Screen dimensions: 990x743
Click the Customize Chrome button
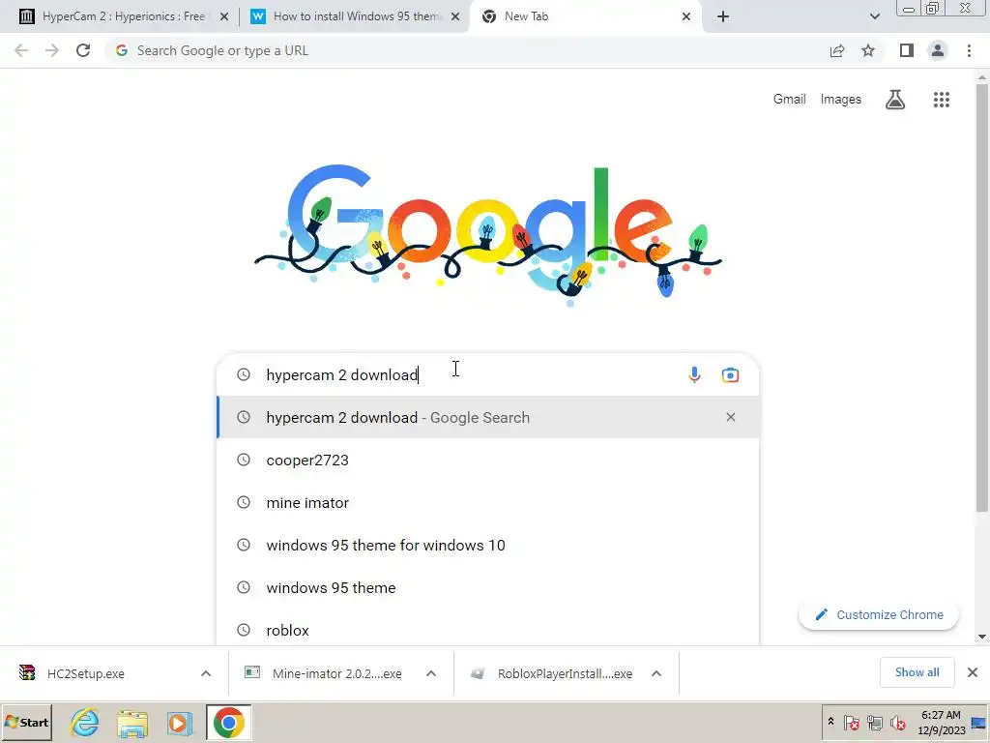point(878,614)
